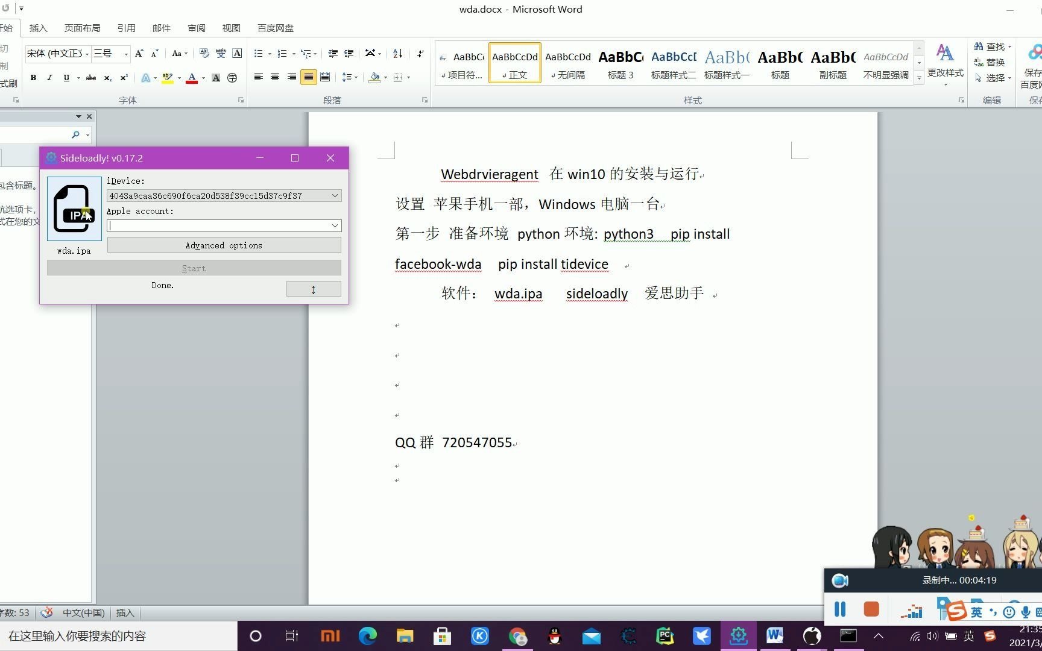The height and width of the screenshot is (651, 1042).
Task: Click 替换 (Replace) in editing group
Action: (x=990, y=62)
